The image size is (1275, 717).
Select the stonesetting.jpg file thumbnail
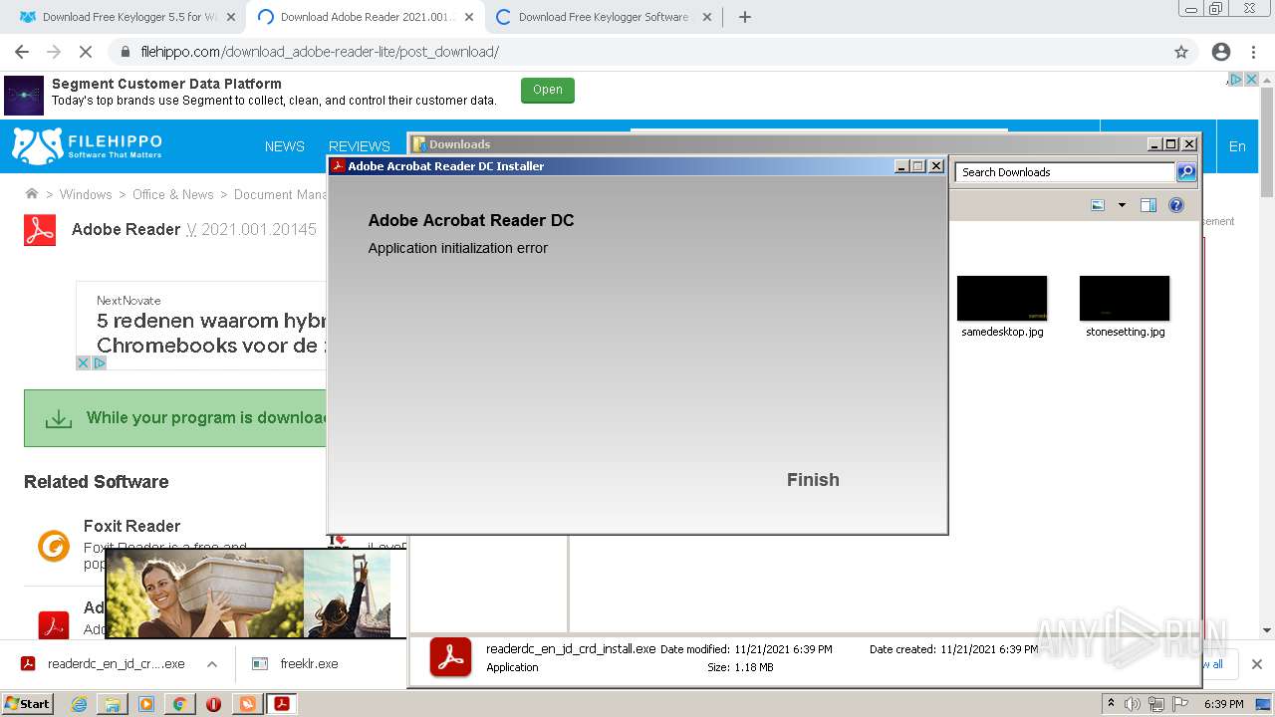[x=1125, y=299]
